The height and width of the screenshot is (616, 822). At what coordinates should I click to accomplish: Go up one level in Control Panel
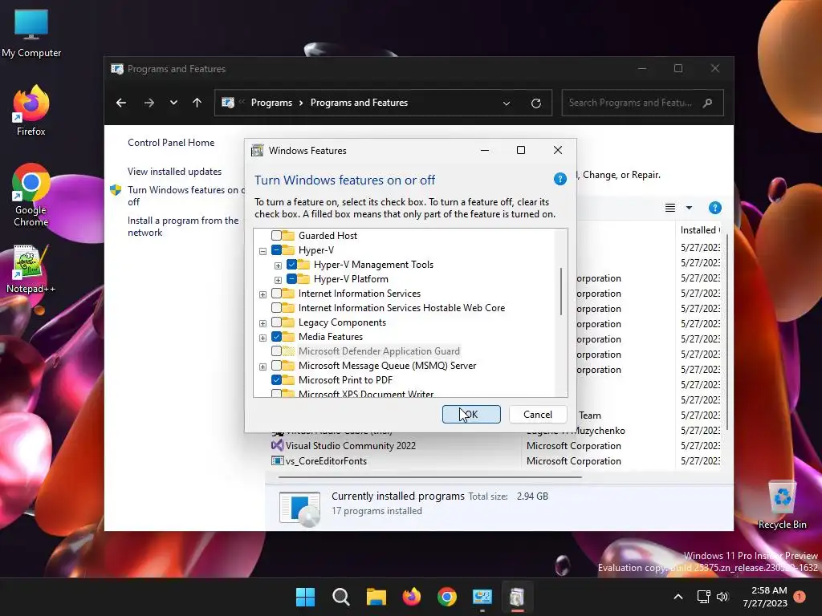[x=197, y=103]
